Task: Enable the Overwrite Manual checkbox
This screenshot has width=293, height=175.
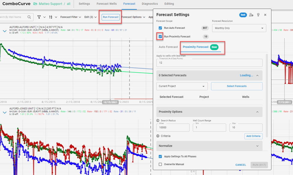Action: 160,164
